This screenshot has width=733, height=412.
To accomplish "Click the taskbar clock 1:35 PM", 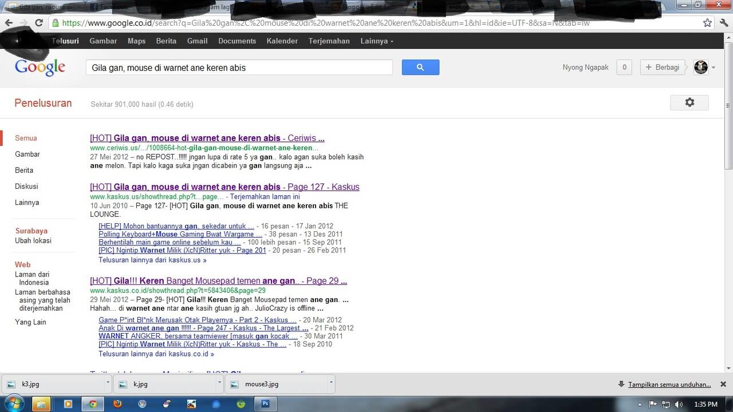I will tap(706, 405).
